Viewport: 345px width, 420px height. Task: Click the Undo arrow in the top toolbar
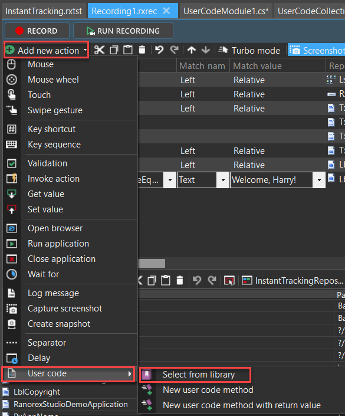[x=159, y=50]
